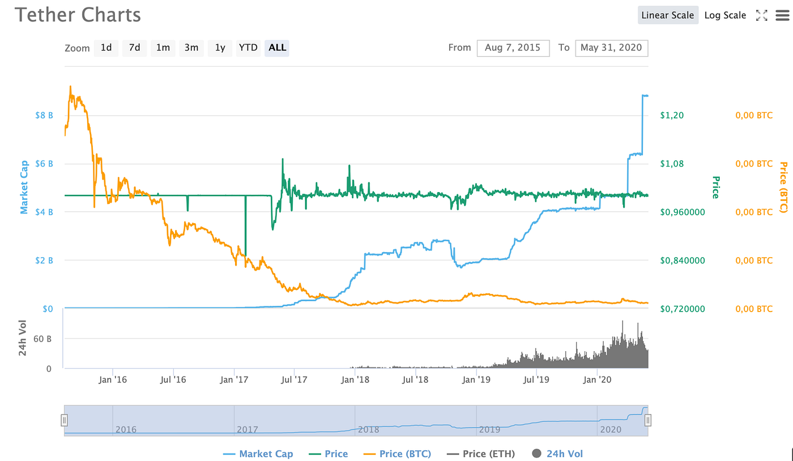Grab the right navigator range handle
793x461 pixels.
click(x=648, y=420)
